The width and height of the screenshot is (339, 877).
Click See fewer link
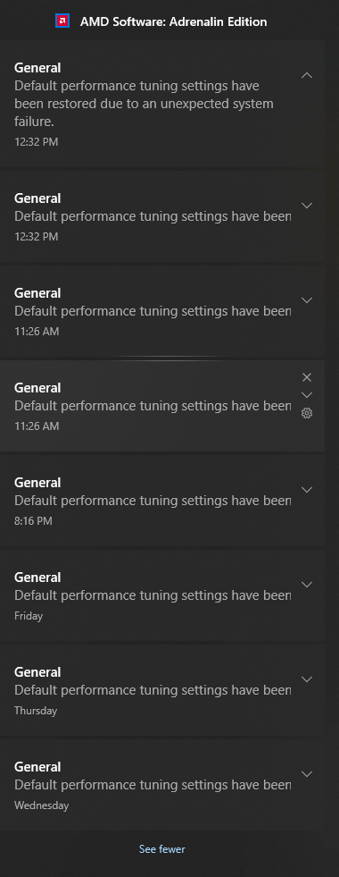pyautogui.click(x=162, y=849)
